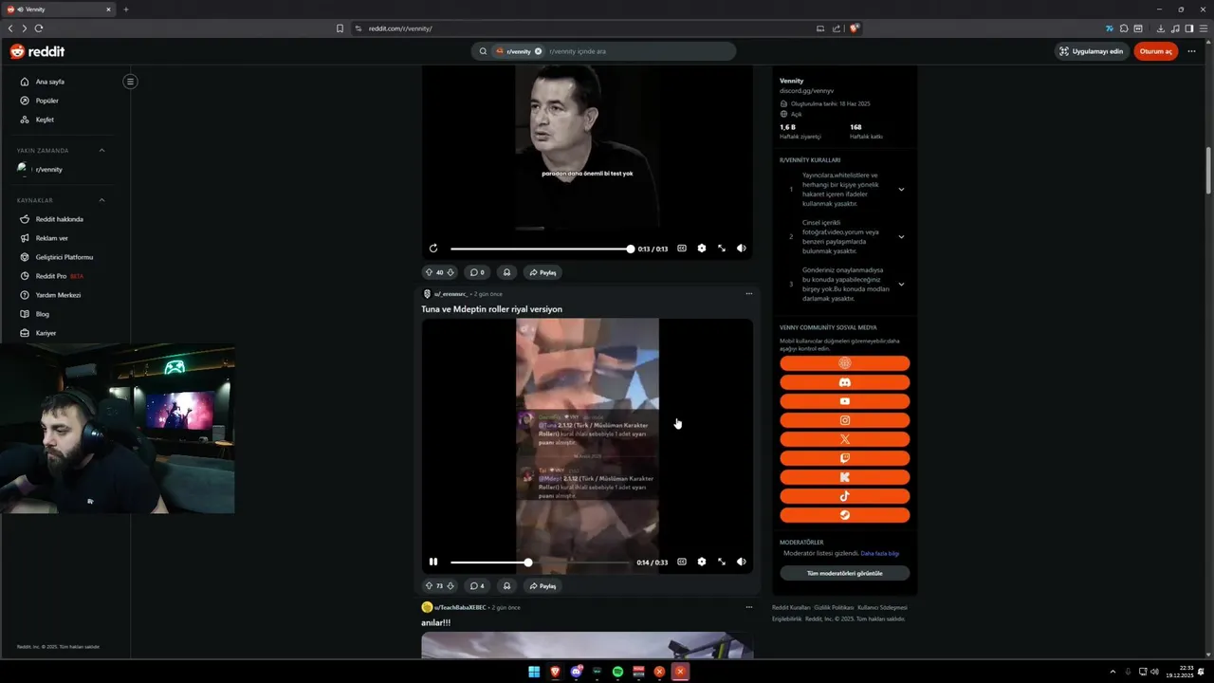Click Oturum aç login button
The width and height of the screenshot is (1214, 683).
coord(1156,51)
